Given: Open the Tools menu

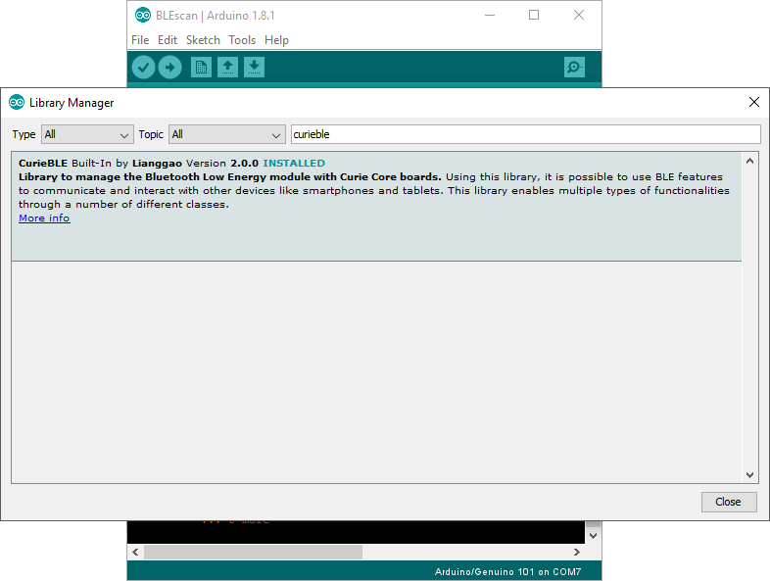Looking at the screenshot, I should pos(242,40).
